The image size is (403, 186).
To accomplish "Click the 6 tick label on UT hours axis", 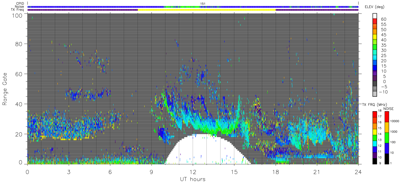I will pos(110,172).
